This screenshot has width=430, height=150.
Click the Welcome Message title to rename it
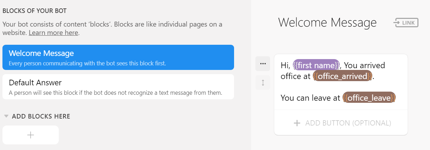coord(327,23)
